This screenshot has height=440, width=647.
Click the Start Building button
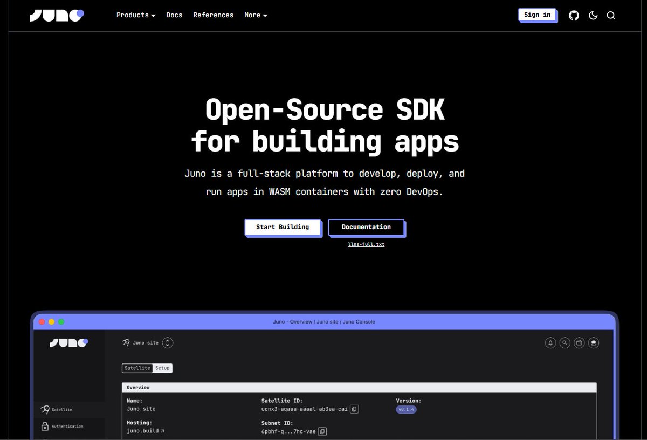tap(283, 227)
